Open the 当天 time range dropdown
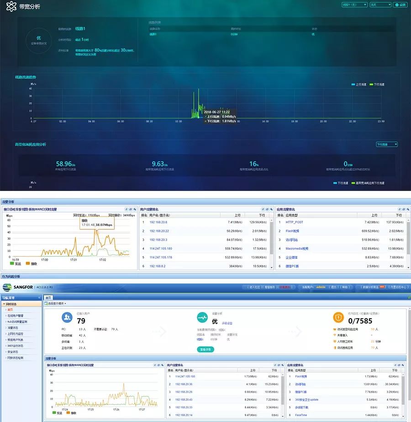This screenshot has width=411, height=422. tap(380, 5)
